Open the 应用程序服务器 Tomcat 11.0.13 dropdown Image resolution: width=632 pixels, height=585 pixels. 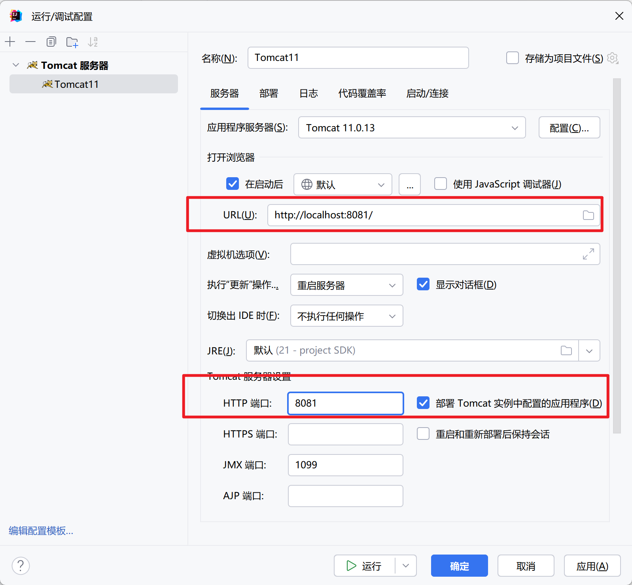click(x=412, y=127)
